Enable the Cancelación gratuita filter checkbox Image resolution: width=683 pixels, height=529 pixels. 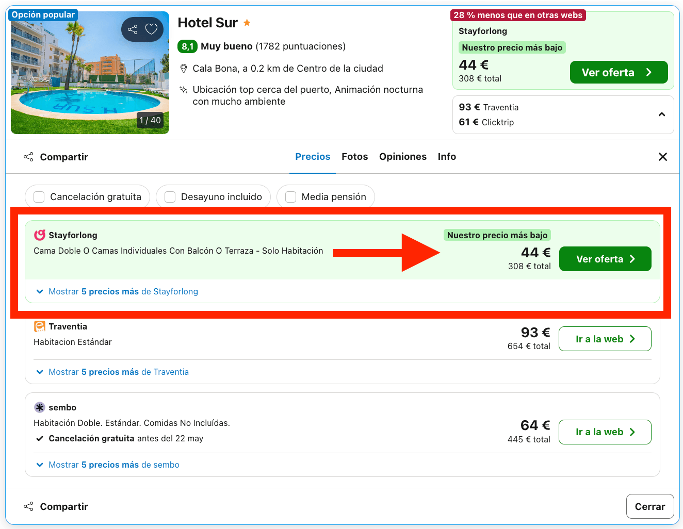[39, 197]
